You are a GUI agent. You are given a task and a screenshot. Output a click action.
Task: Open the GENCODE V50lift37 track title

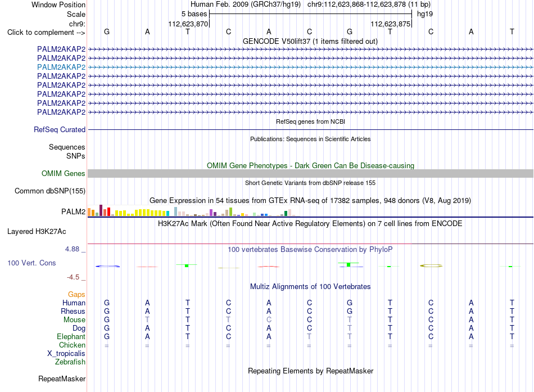pos(310,41)
